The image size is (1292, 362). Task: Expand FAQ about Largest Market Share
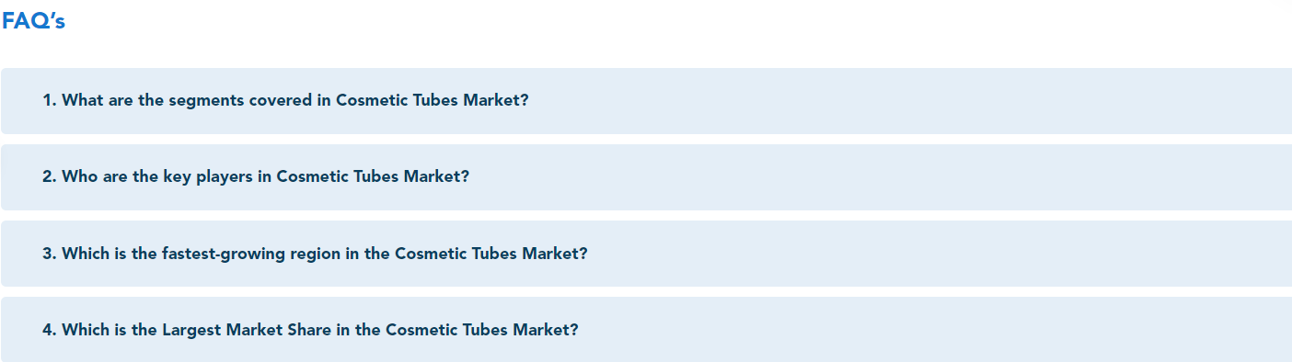click(x=646, y=329)
